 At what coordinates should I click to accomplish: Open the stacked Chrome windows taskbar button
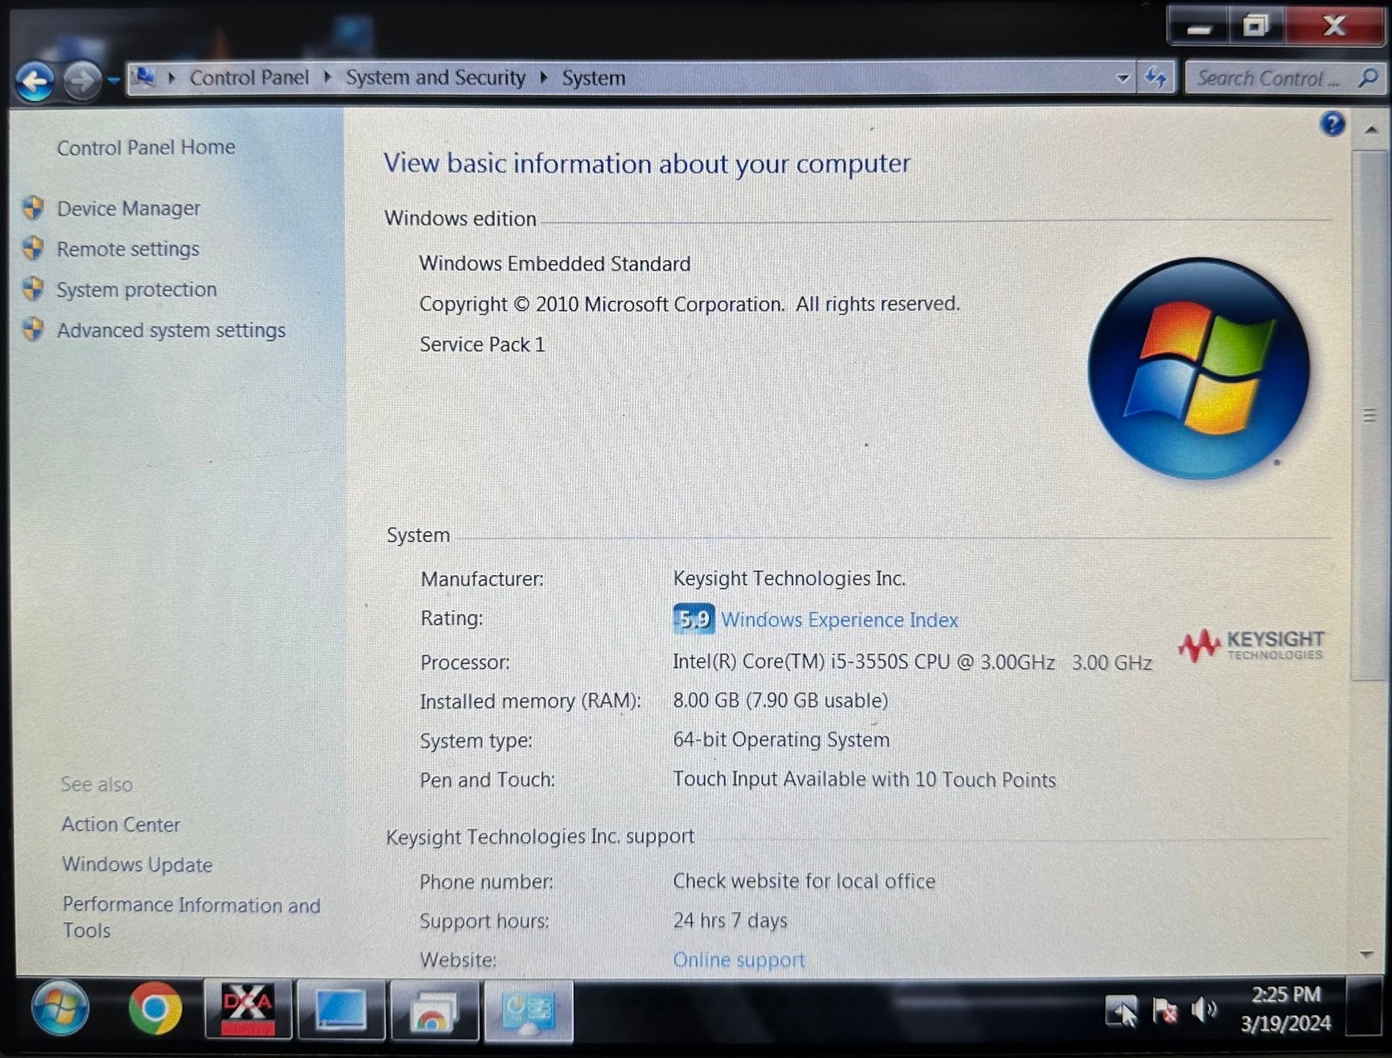(434, 1010)
